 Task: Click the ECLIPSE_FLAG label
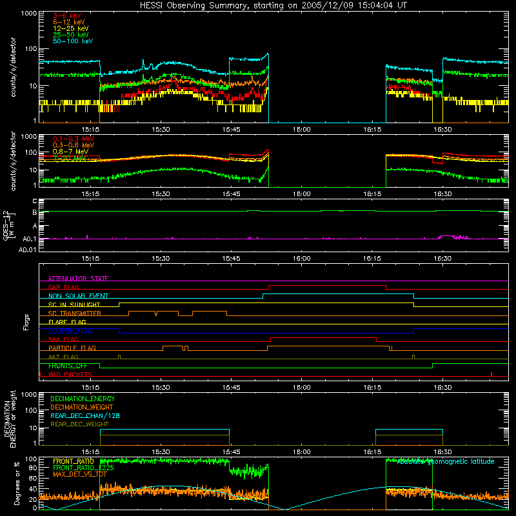tap(70, 331)
